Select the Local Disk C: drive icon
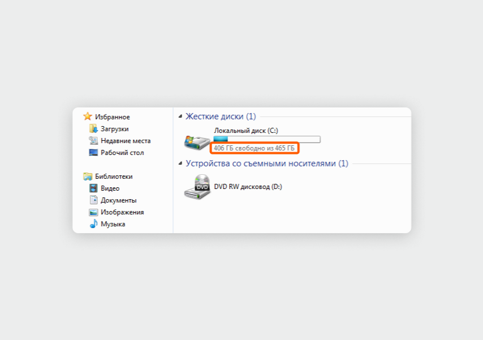This screenshot has width=483, height=340. pyautogui.click(x=197, y=142)
